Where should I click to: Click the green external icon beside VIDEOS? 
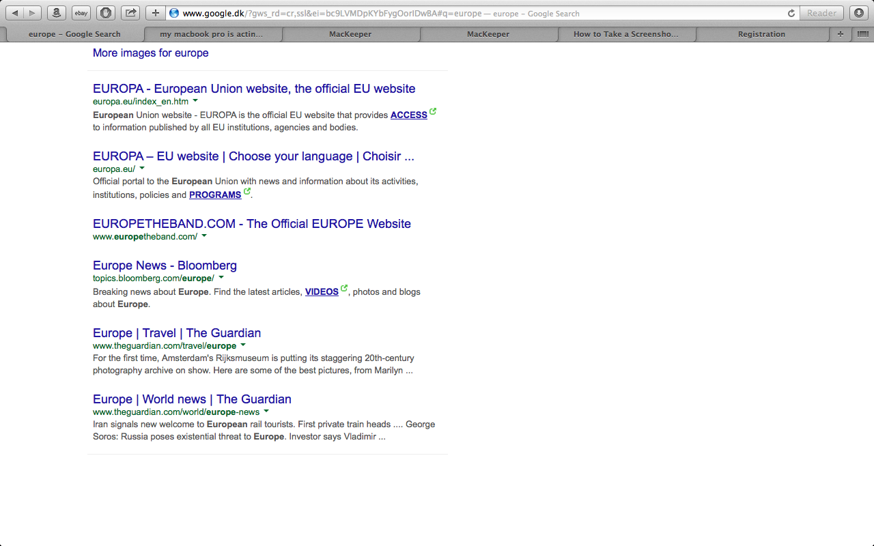point(344,288)
